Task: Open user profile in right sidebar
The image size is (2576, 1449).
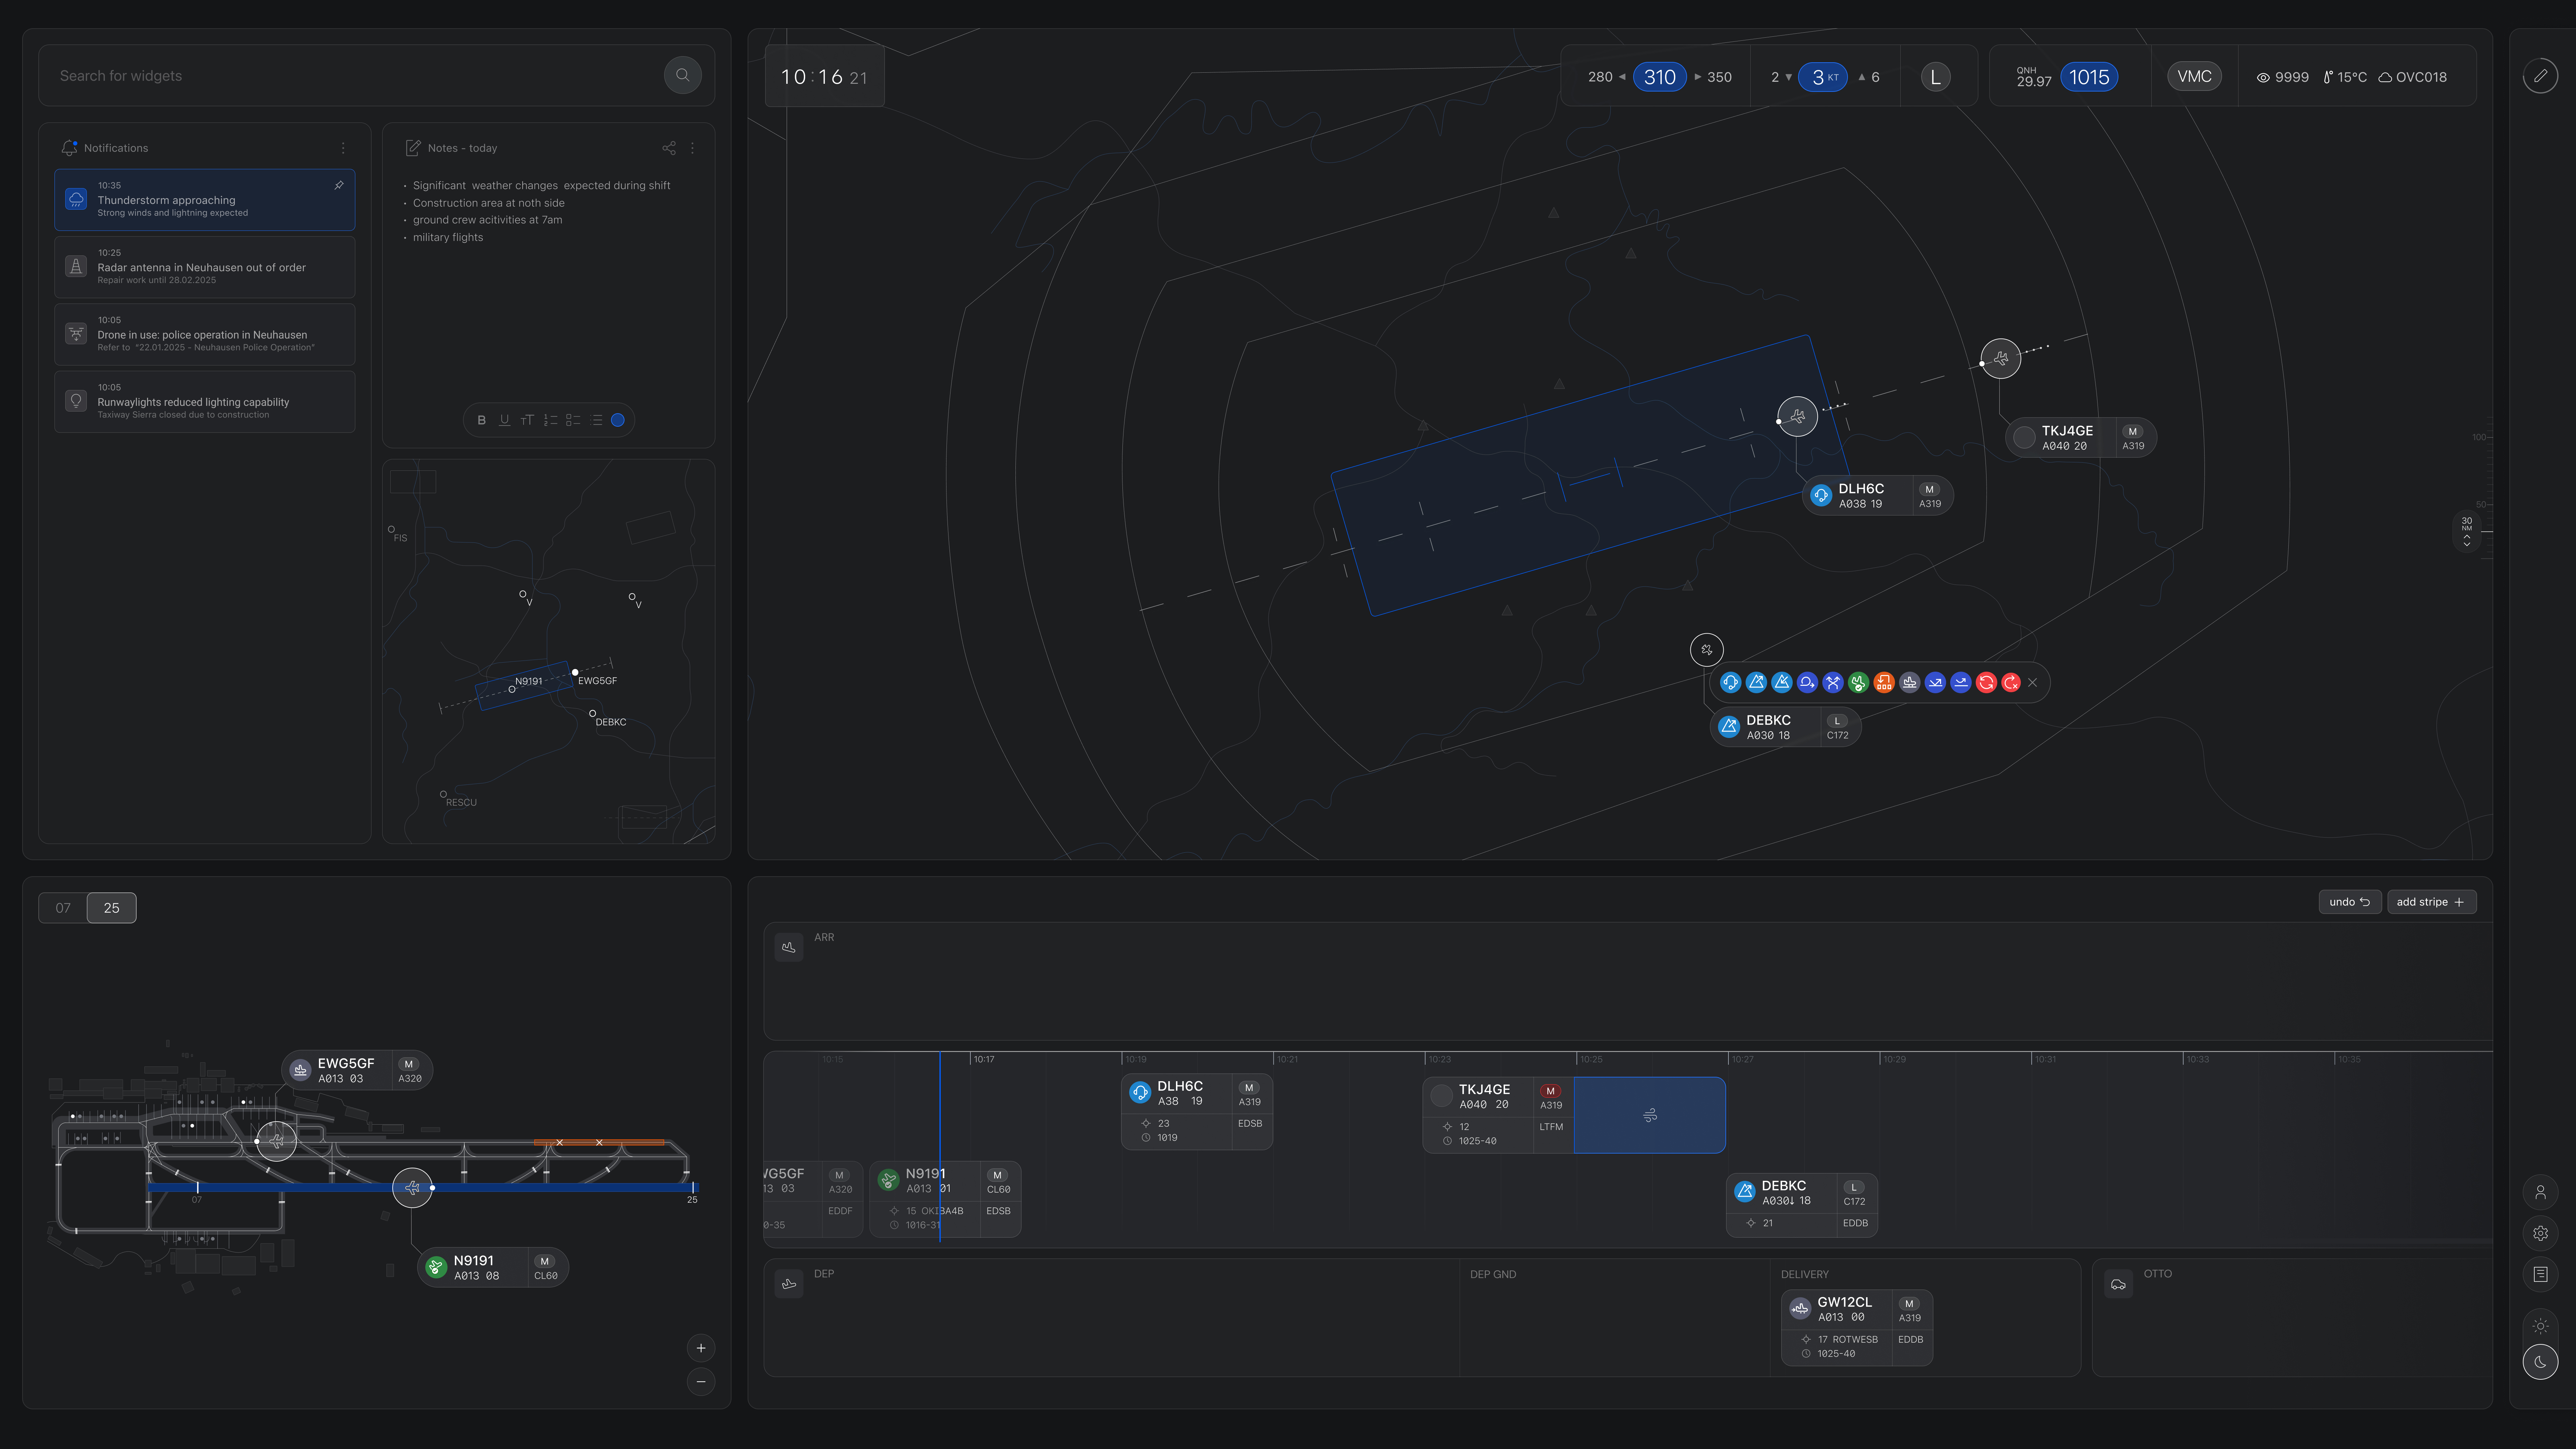Action: [x=2540, y=1192]
